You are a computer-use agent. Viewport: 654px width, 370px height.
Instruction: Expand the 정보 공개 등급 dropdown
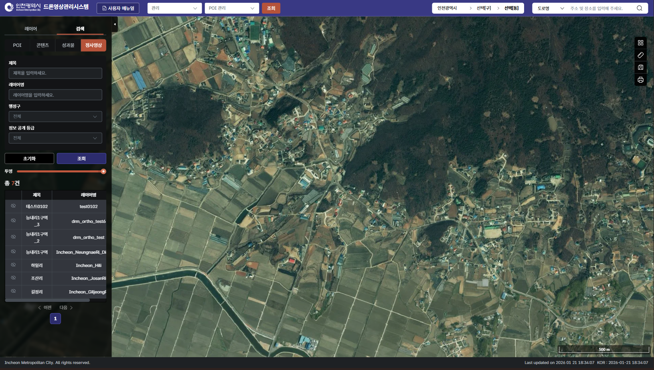55,138
